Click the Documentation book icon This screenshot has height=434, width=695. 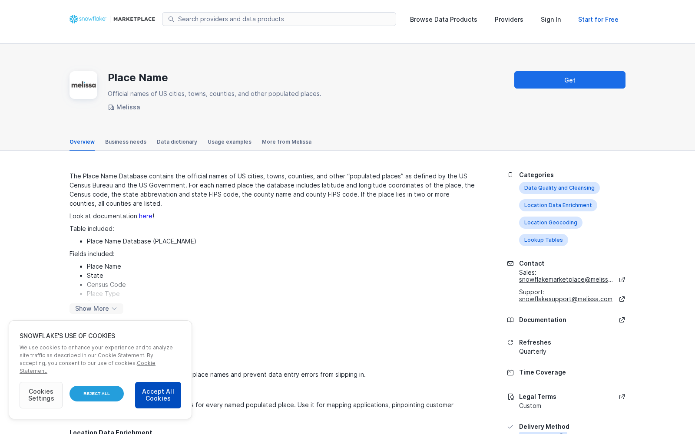(x=510, y=320)
